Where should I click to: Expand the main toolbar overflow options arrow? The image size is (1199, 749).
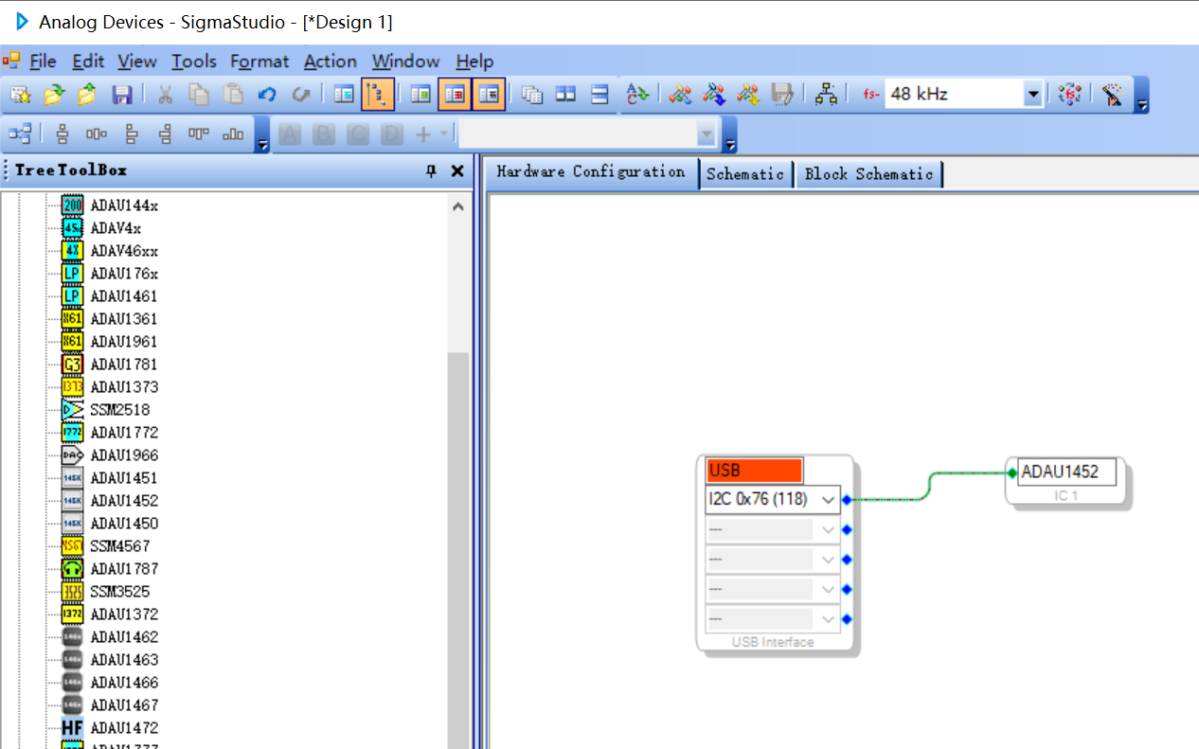click(x=1143, y=97)
